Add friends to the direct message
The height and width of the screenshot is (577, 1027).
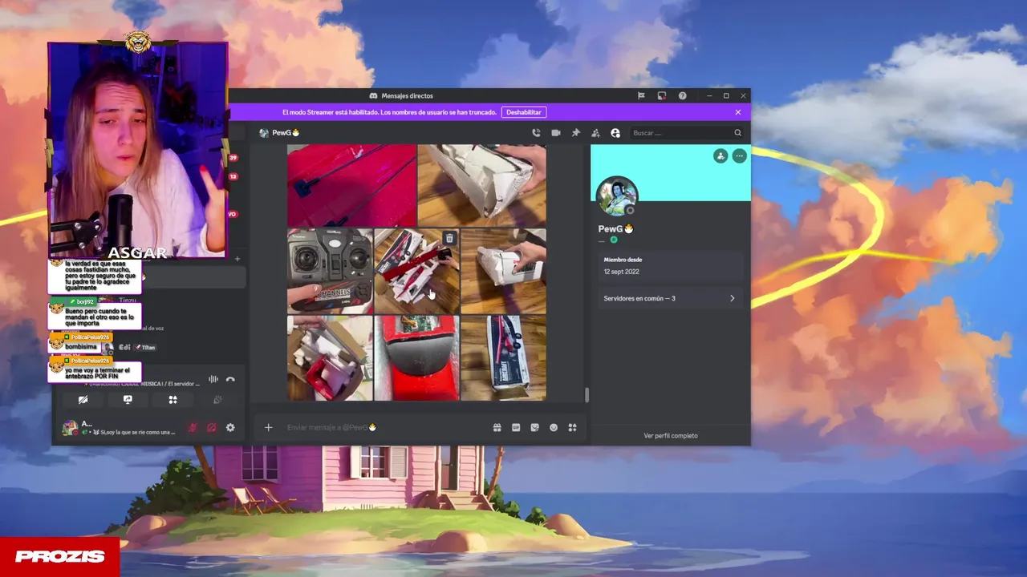(595, 133)
